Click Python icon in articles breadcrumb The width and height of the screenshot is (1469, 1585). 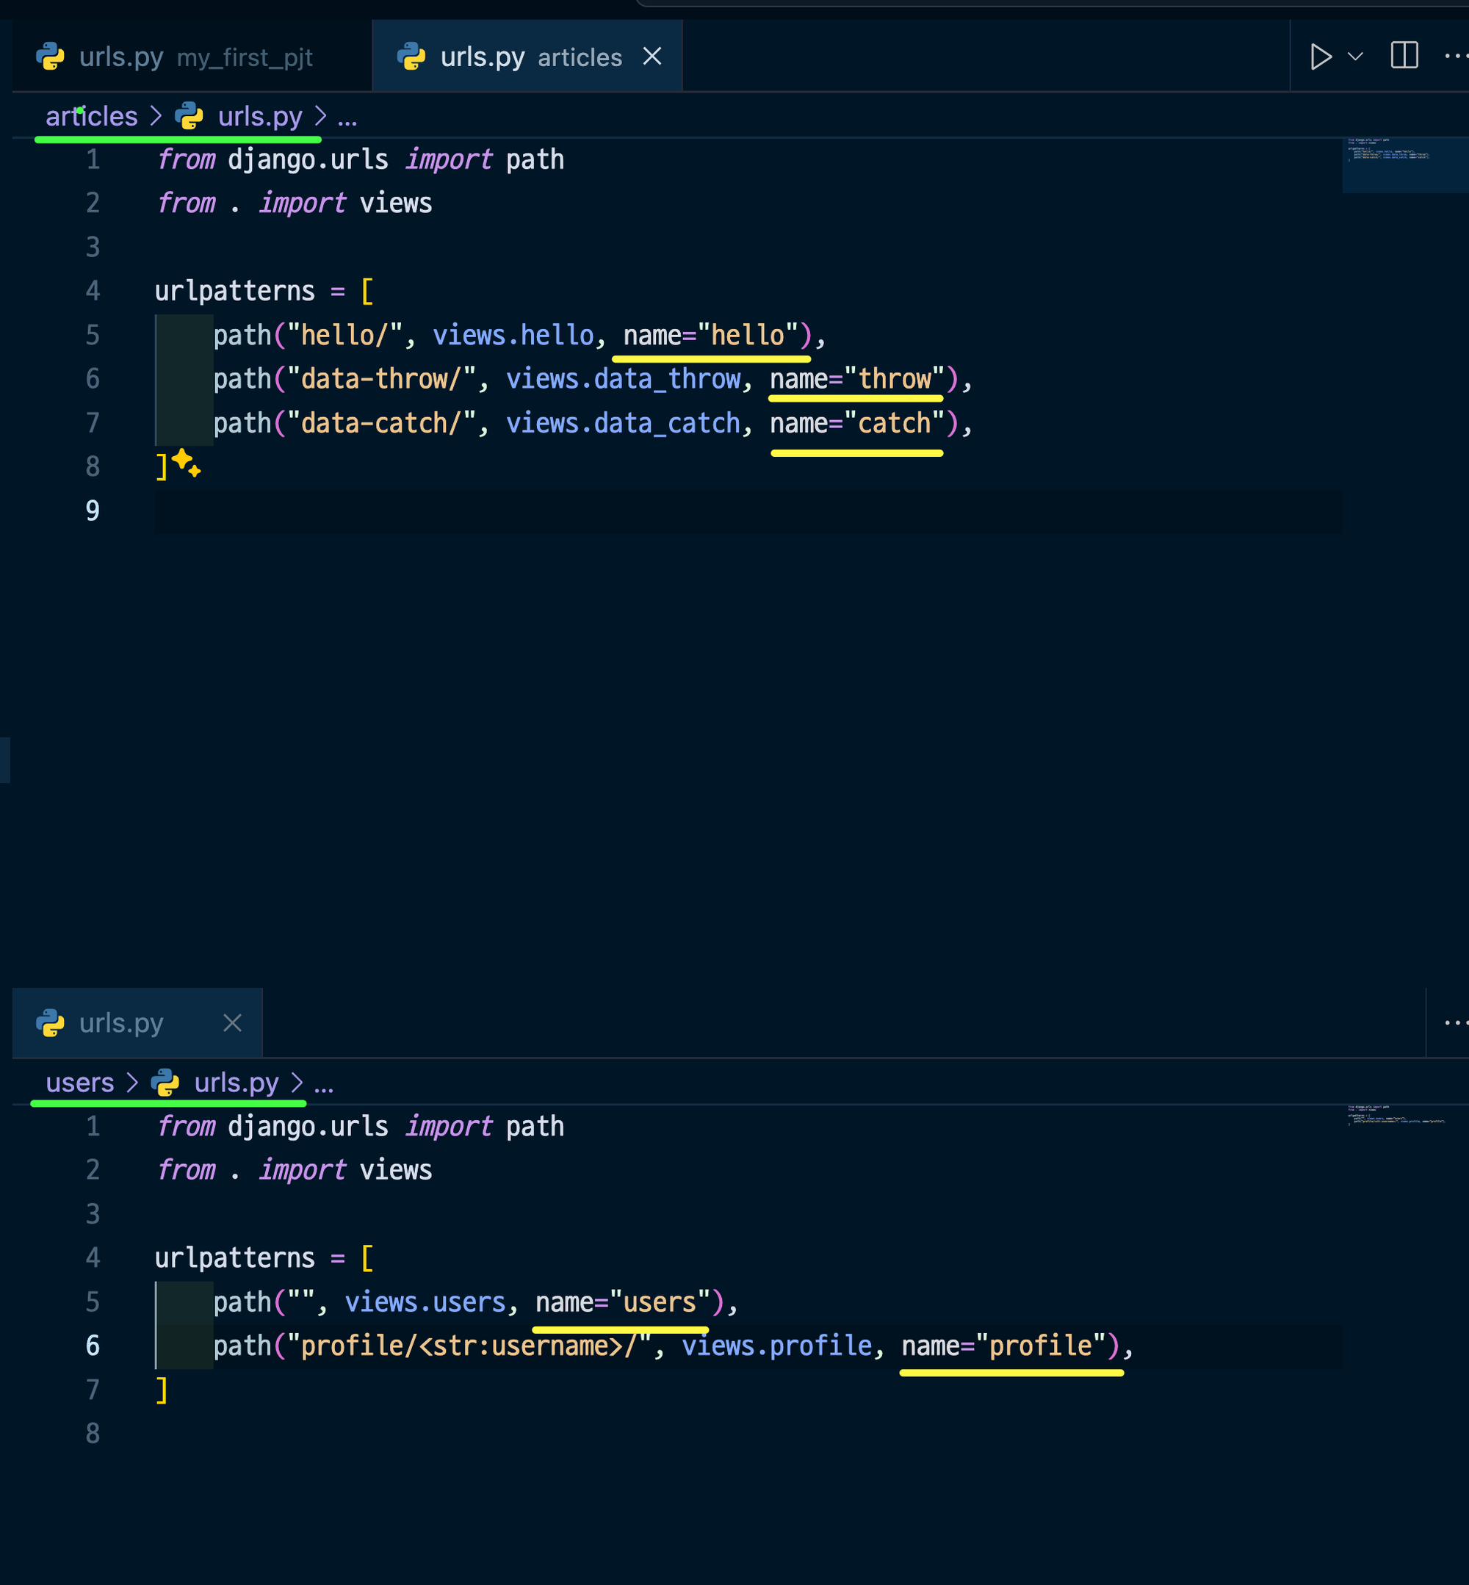point(190,117)
